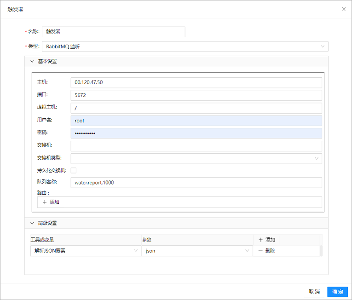Add a route with the 路由 添加 button
The image size is (352, 300).
point(179,202)
